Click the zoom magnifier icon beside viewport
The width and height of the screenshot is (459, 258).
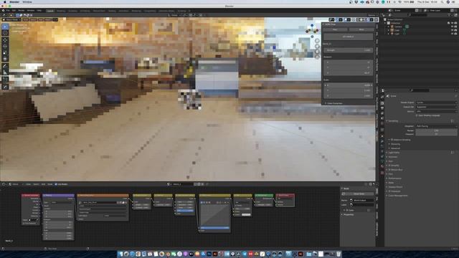(317, 42)
